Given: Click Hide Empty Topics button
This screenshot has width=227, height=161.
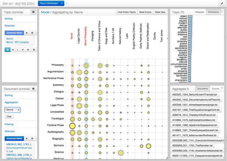Looking at the screenshot, I should pyautogui.click(x=127, y=12).
